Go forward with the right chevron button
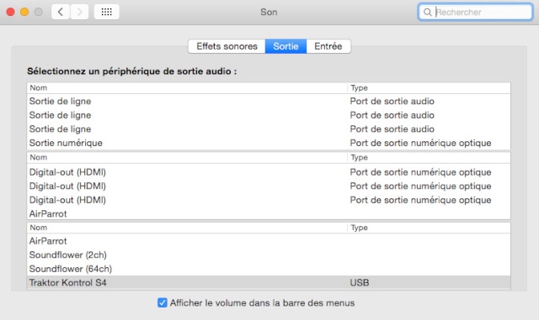This screenshot has height=320, width=539. [x=79, y=12]
